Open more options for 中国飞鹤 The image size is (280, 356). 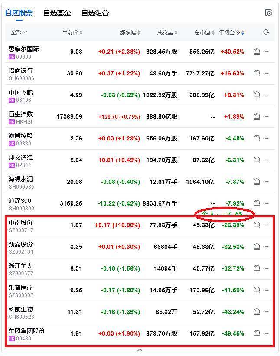pos(266,95)
